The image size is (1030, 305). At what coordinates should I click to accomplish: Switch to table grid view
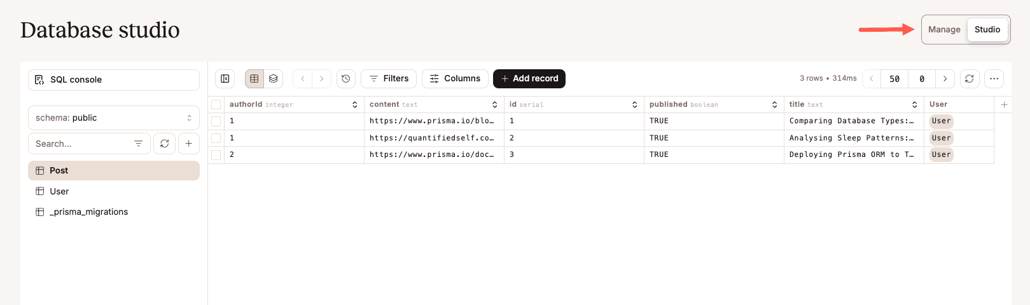[x=254, y=79]
